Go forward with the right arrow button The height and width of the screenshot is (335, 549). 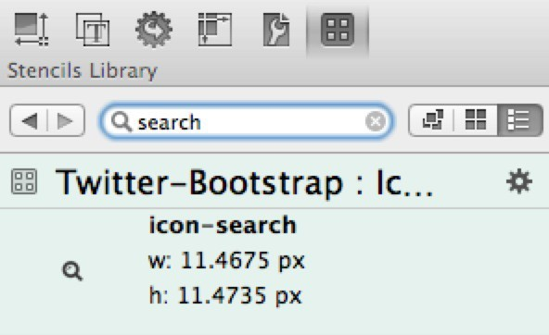pyautogui.click(x=66, y=121)
